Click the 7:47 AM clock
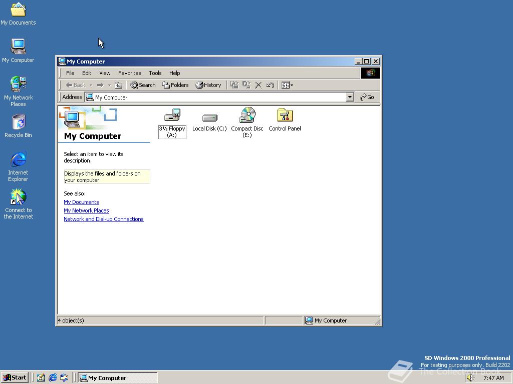The image size is (513, 384). [x=493, y=378]
